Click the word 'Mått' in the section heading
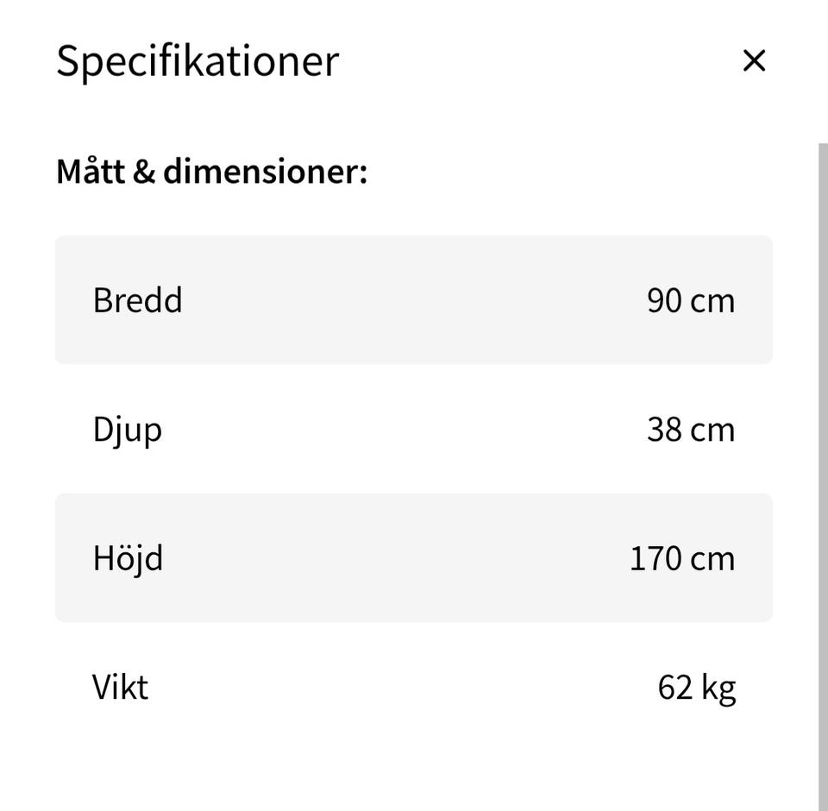This screenshot has height=811, width=828. click(x=91, y=171)
